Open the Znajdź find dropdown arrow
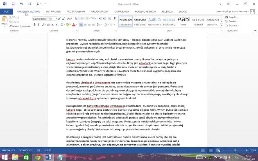This screenshot has width=258, height=161. coord(238,17)
